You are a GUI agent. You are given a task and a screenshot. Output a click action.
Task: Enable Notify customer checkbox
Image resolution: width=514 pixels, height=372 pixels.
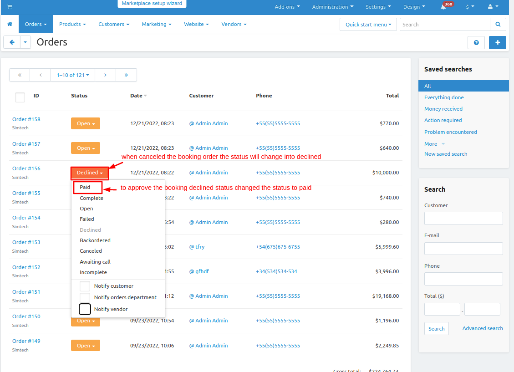click(85, 286)
